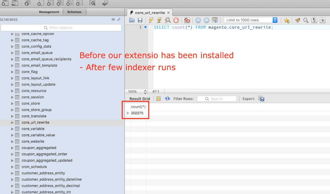Click the Save script floppy disk icon

140,20
